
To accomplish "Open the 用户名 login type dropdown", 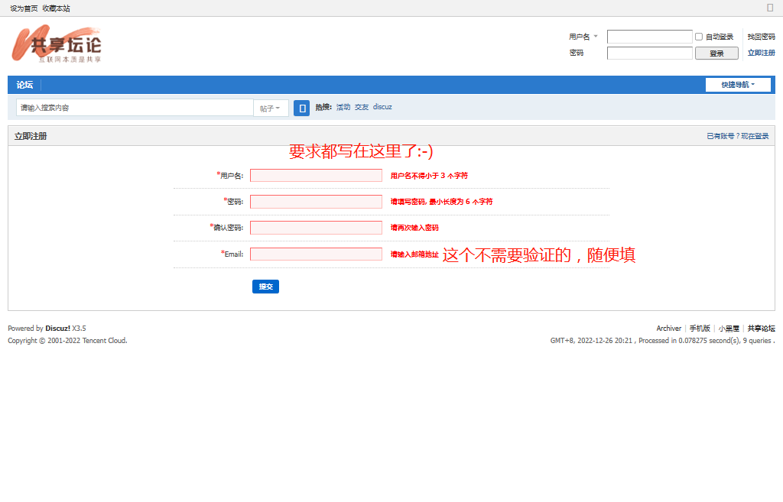I will [583, 37].
